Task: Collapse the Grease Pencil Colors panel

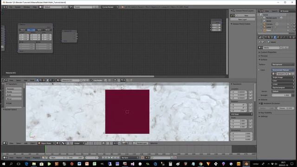Action: coord(231,24)
